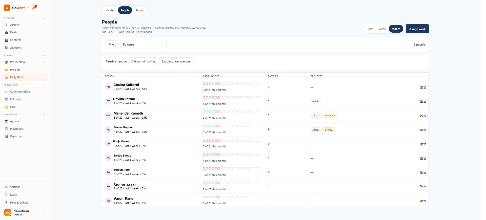The height and width of the screenshot is (220, 486).
Task: Switch to My day tab
Action: [x=110, y=10]
